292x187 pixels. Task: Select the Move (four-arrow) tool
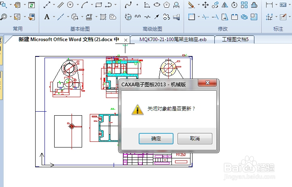pyautogui.click(x=205, y=5)
